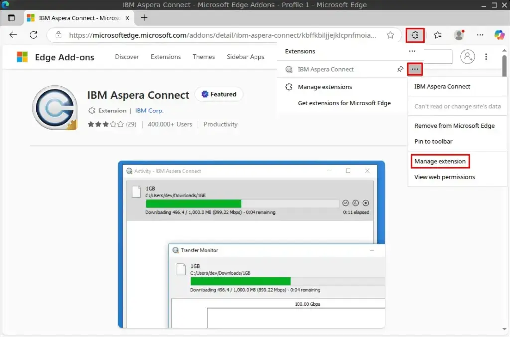
Task: Select View web permissions
Action: tap(445, 177)
